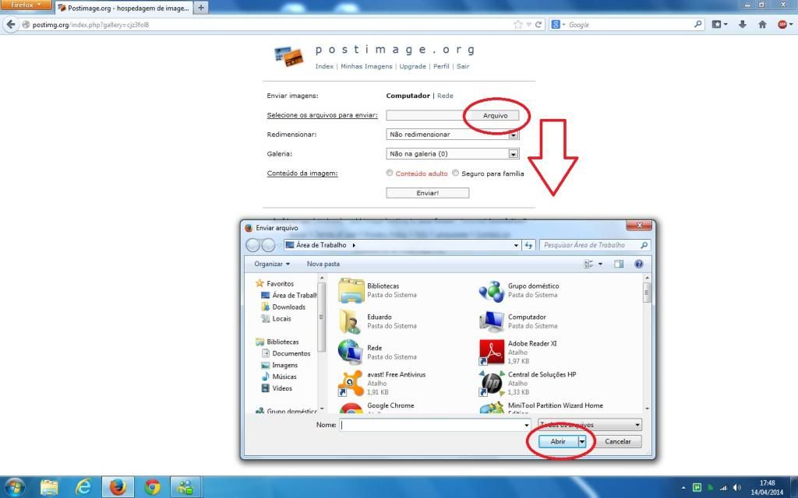Click the dialog help question mark icon

639,264
